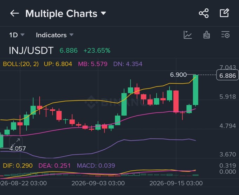Screen dimensions: 239x195
Task: Tap the 5.918 price axis label
Action: tap(227, 97)
